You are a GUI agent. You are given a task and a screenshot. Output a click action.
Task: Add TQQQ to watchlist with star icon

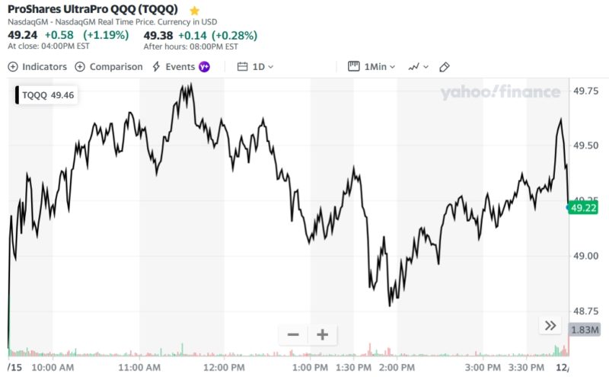tap(195, 11)
